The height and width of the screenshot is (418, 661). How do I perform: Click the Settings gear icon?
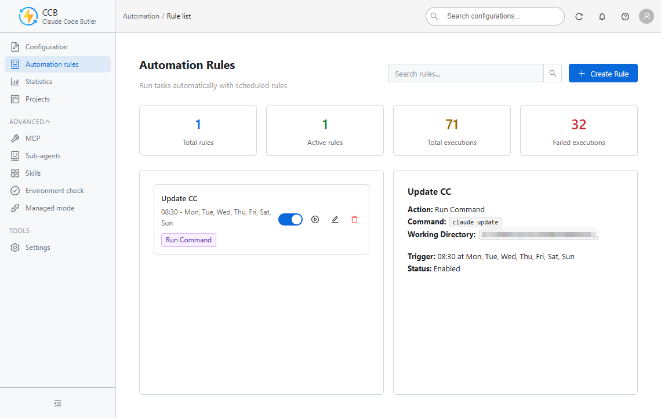15,248
